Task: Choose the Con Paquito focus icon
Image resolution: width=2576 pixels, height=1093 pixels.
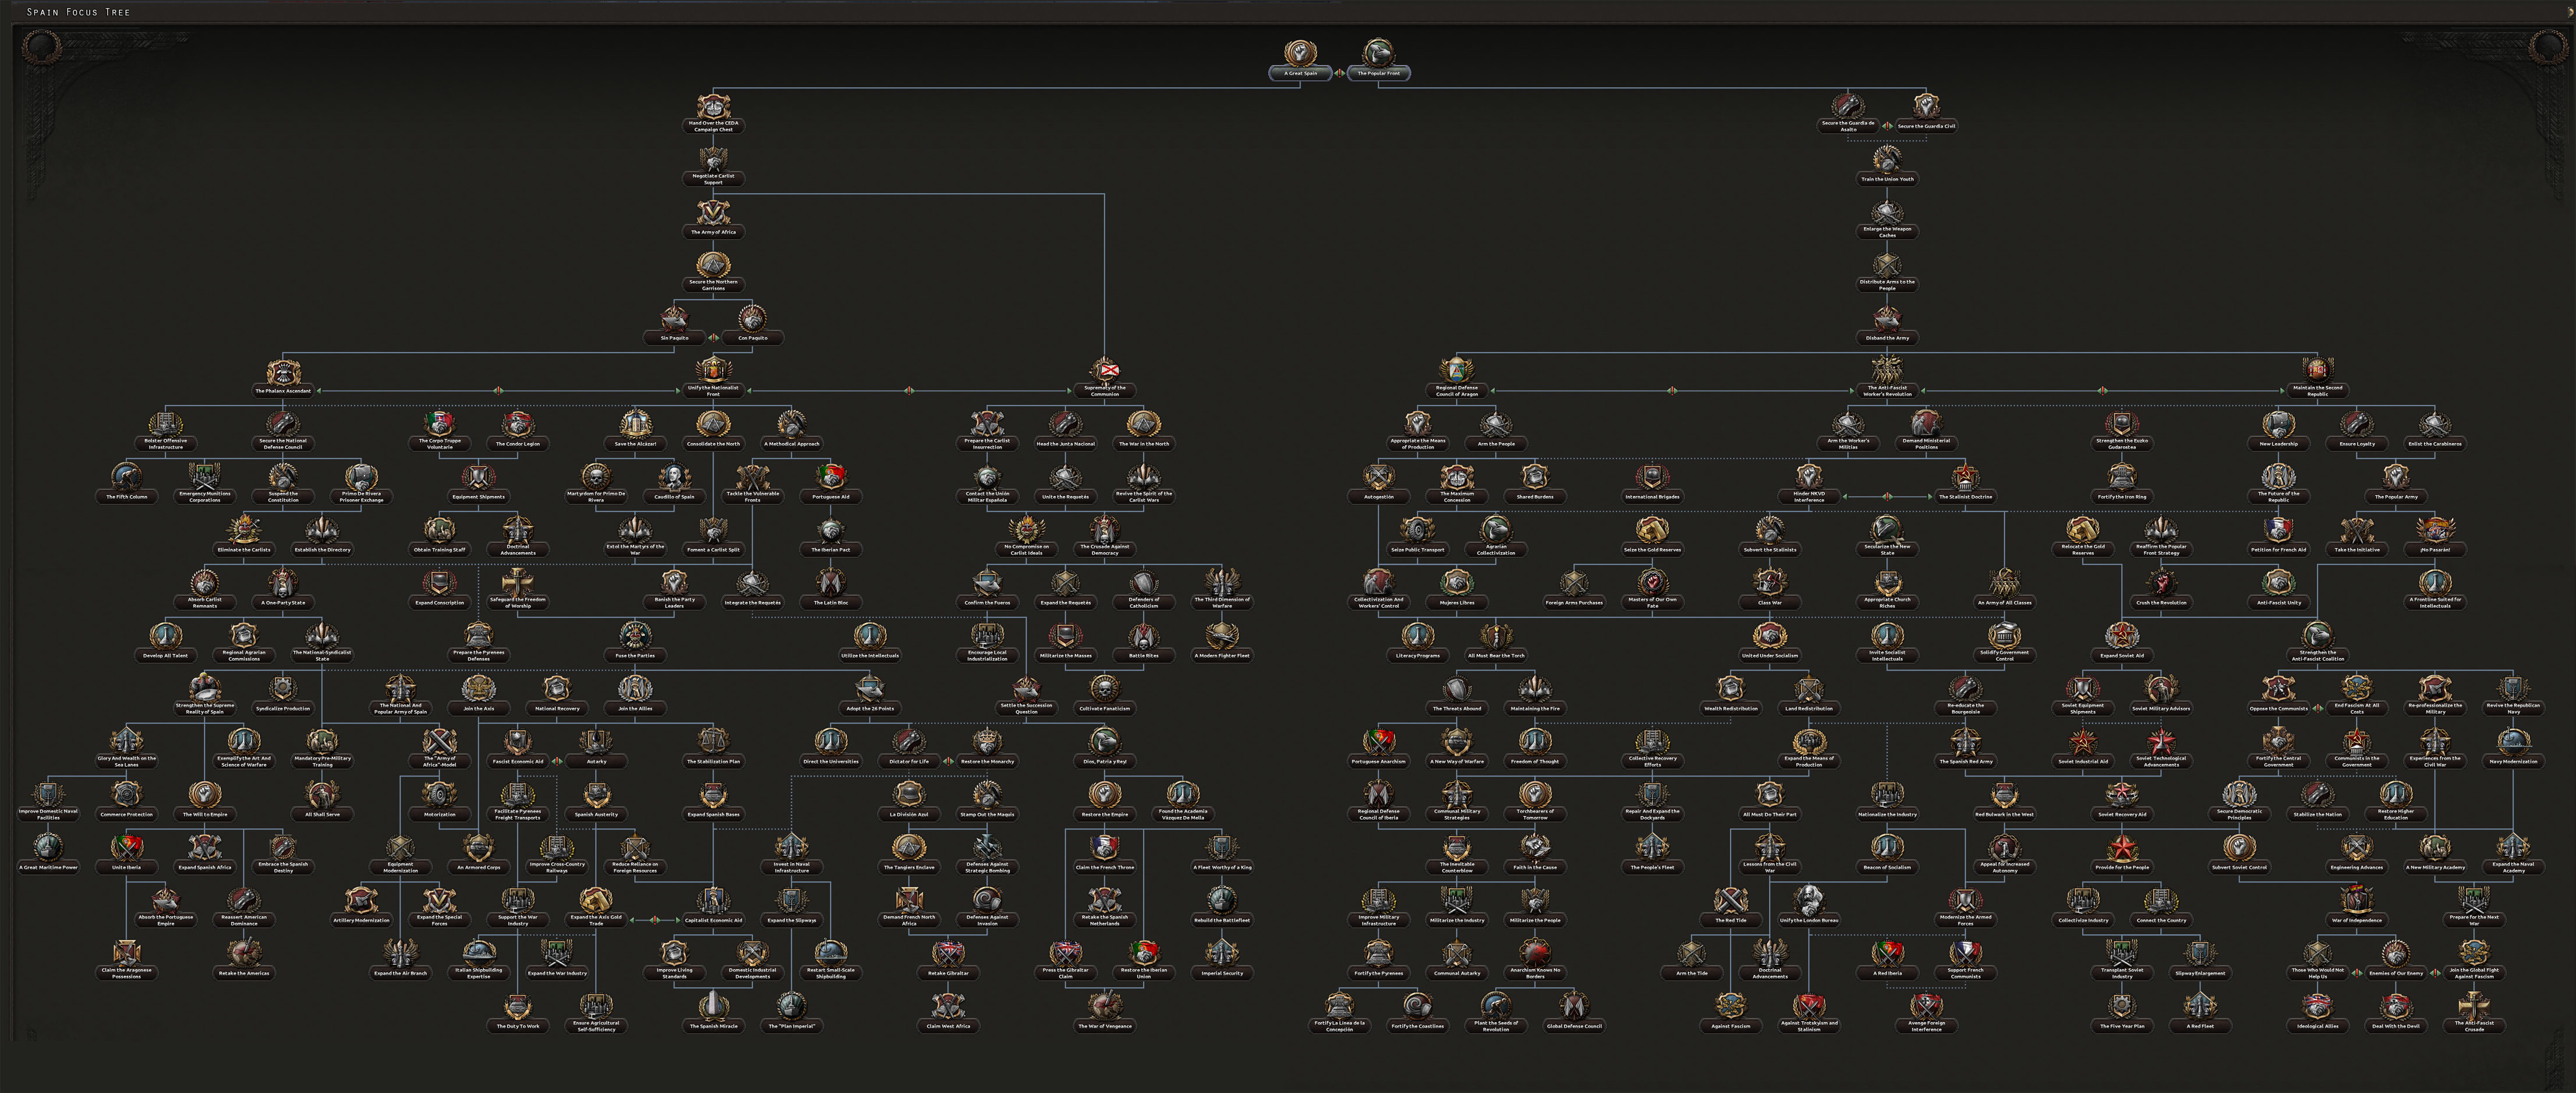Action: click(x=752, y=319)
